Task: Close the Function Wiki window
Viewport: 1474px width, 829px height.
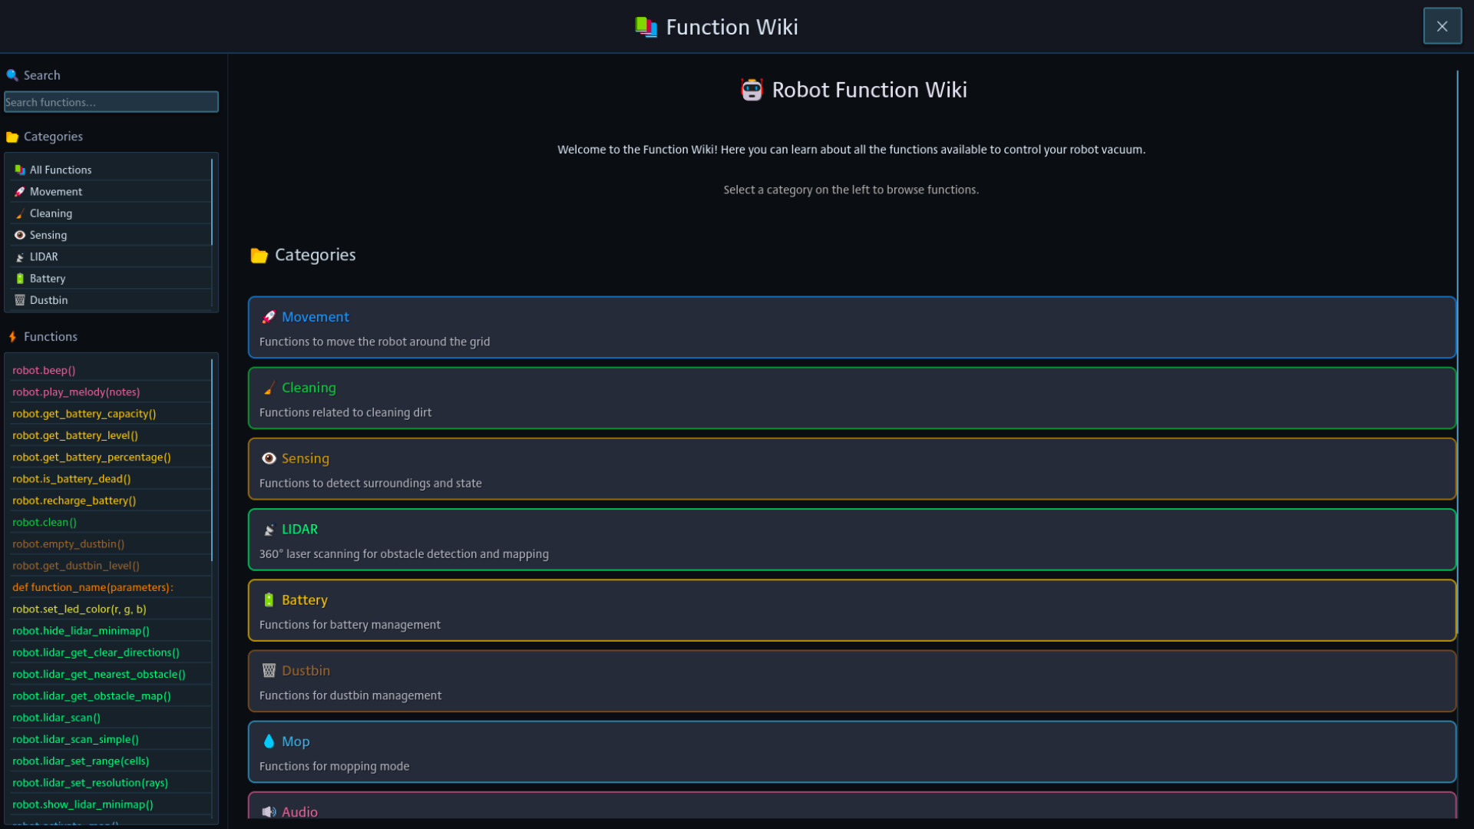Action: click(1442, 25)
